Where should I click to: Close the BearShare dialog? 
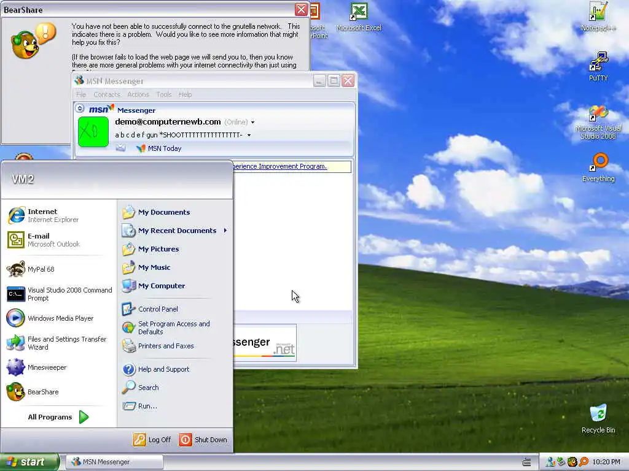click(301, 10)
